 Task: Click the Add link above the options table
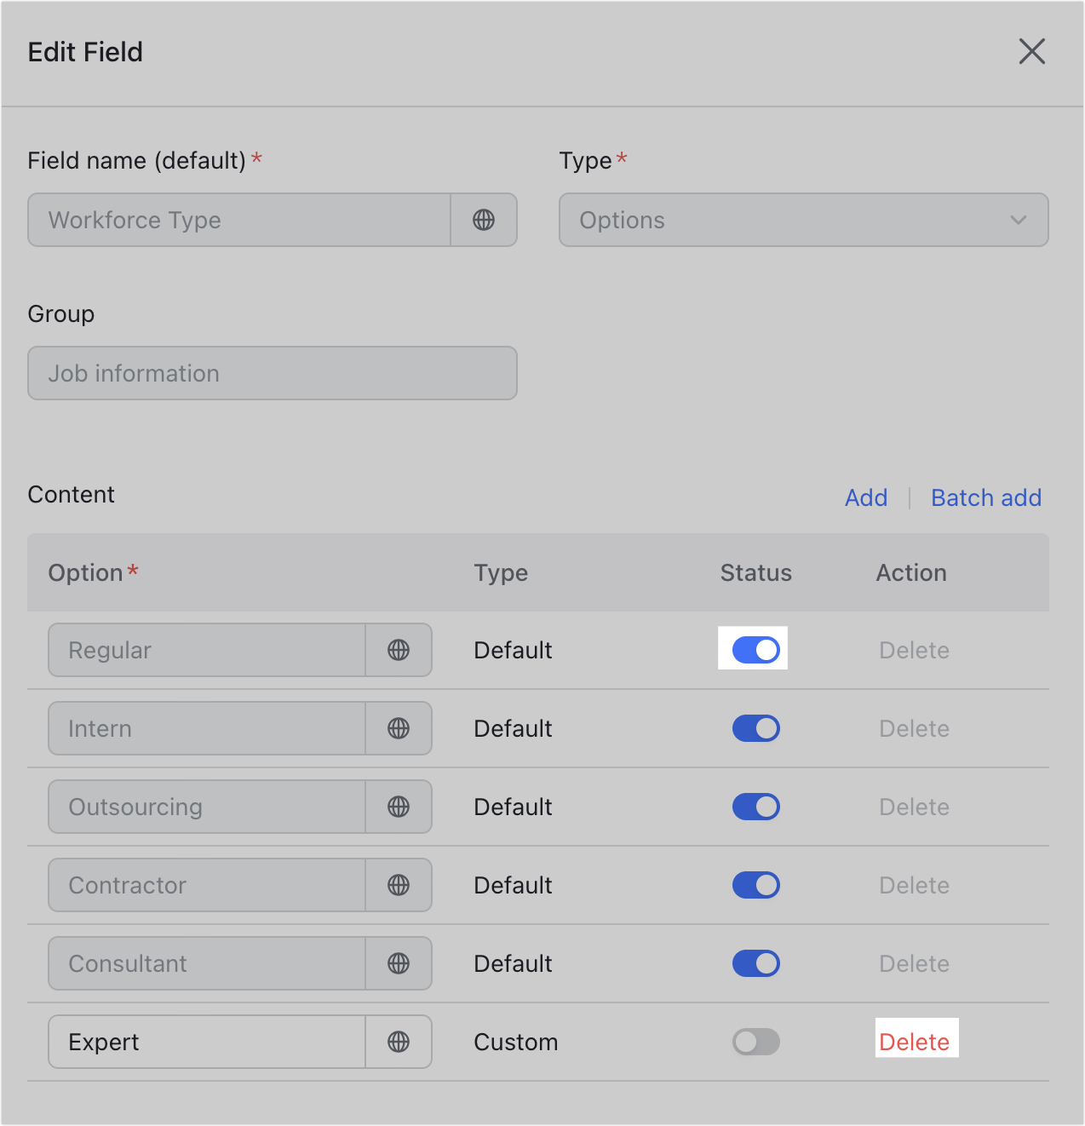tap(866, 497)
